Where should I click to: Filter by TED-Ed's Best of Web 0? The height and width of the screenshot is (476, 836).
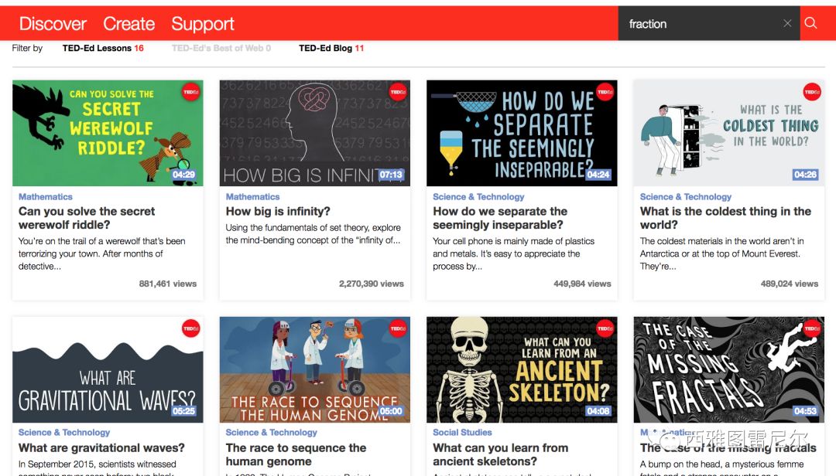221,48
